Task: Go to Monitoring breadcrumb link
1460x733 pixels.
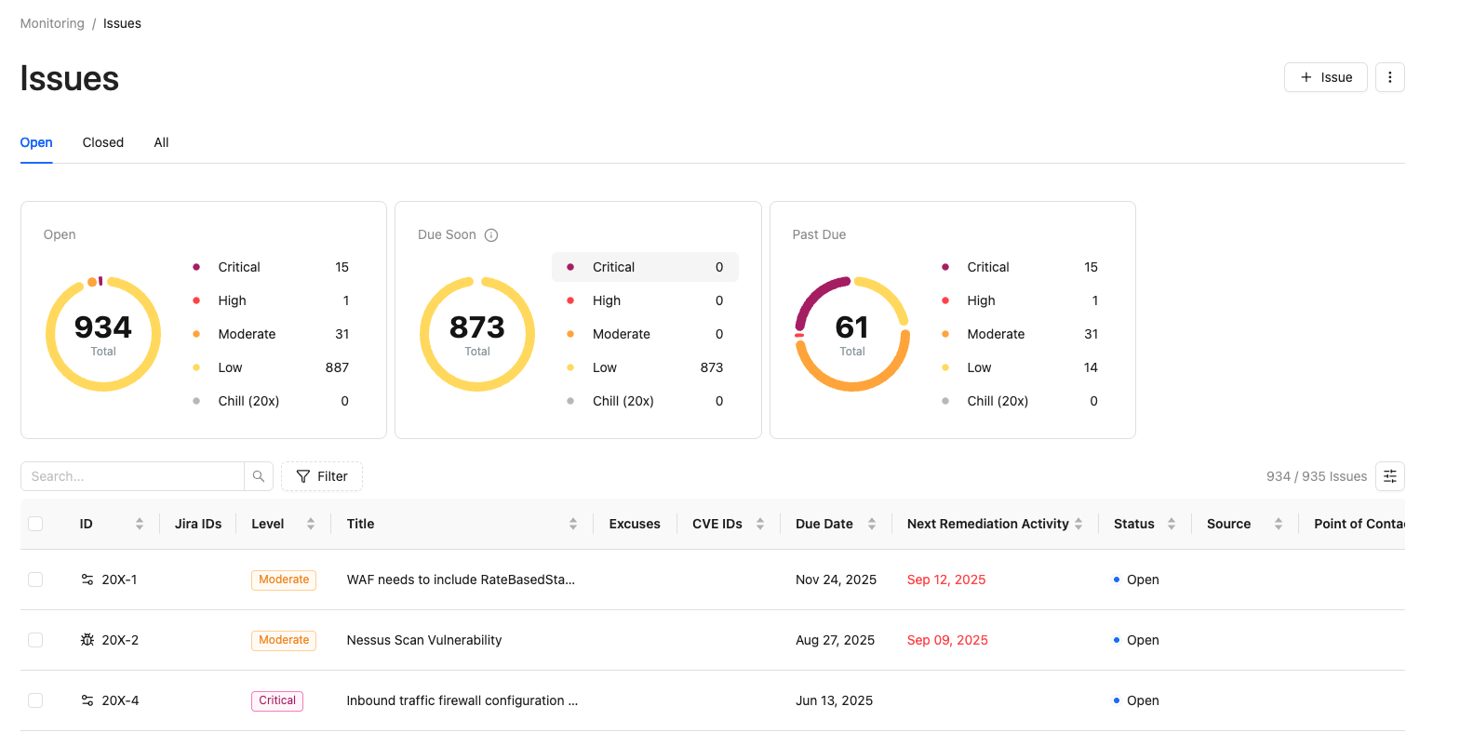Action: pos(52,23)
